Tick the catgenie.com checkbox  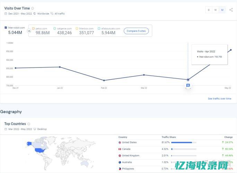(55, 28)
